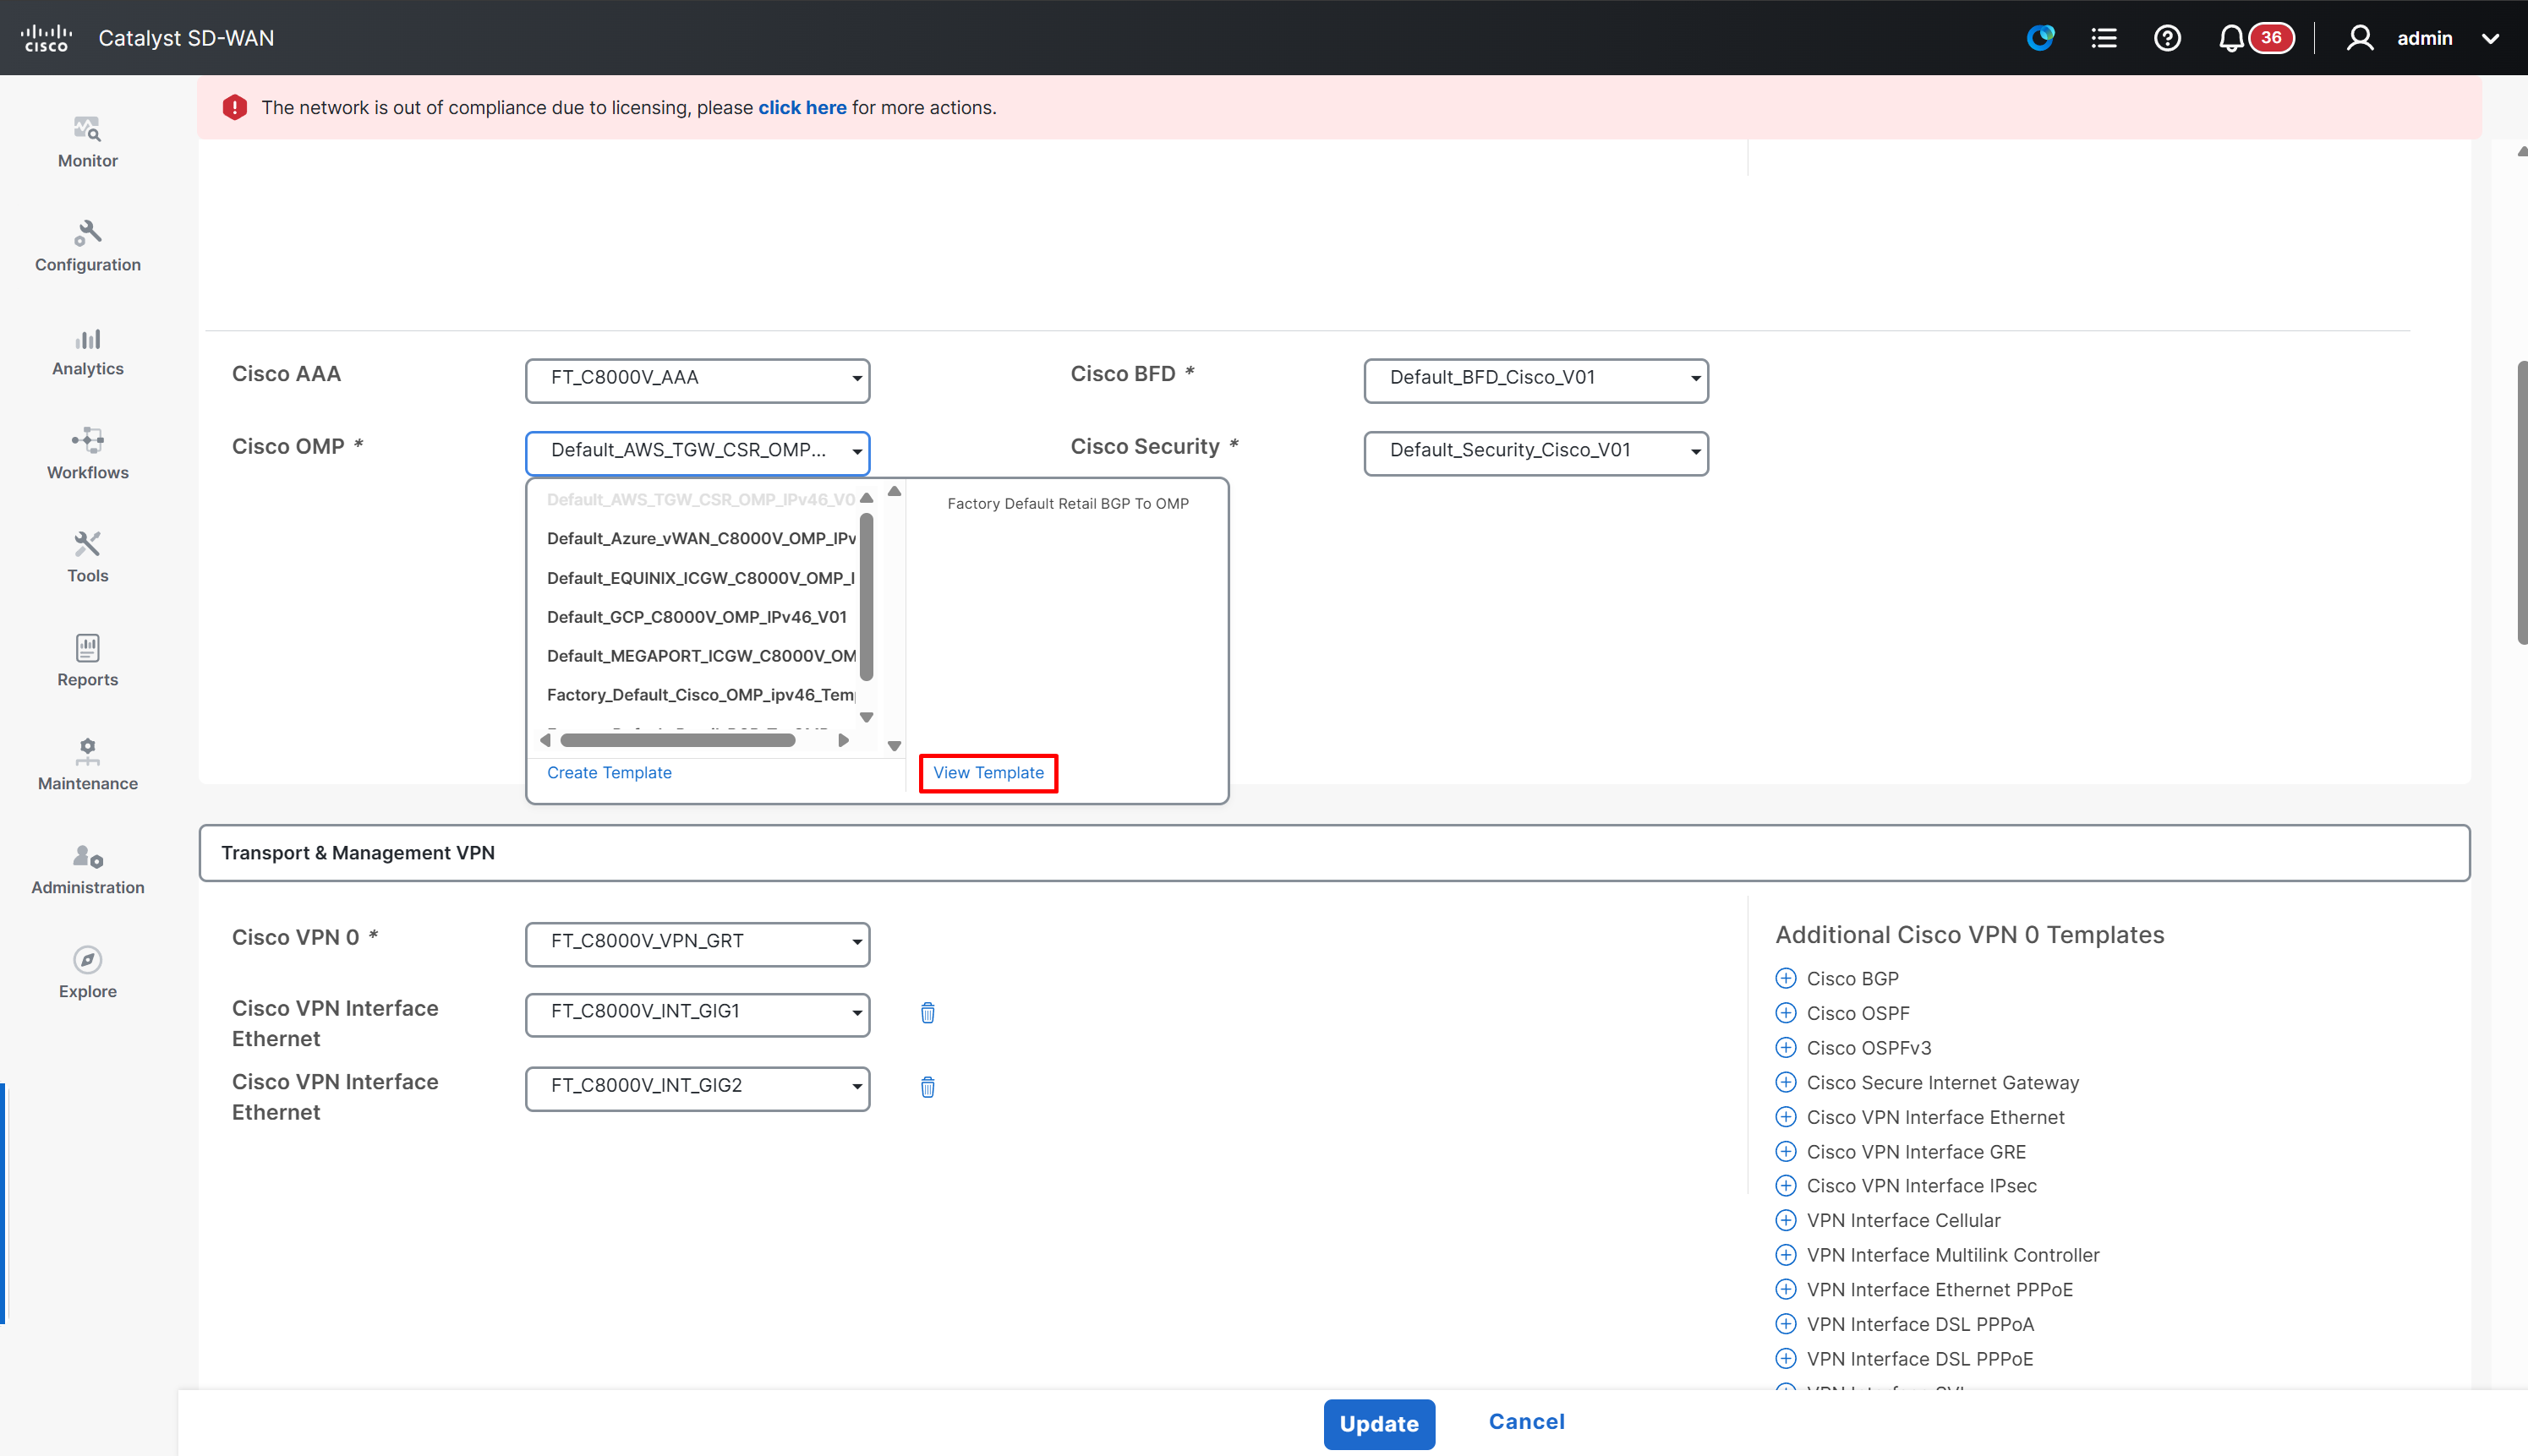Open the Maintenance section in sidebar
Viewport: 2528px width, 1456px height.
pos(88,766)
